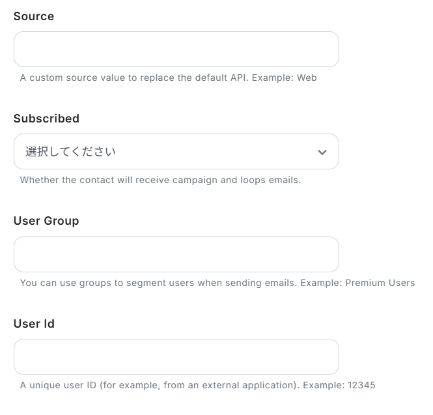Click the 'Example: Web' hint text
The image size is (433, 415).
[284, 78]
